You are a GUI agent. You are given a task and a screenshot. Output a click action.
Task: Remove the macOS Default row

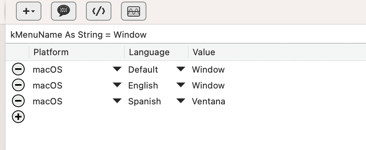[18, 69]
